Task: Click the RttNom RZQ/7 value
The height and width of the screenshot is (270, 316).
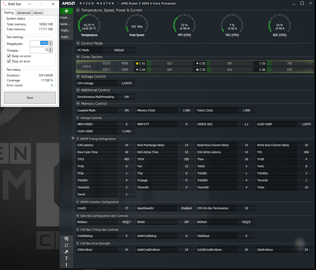Action: [127, 222]
